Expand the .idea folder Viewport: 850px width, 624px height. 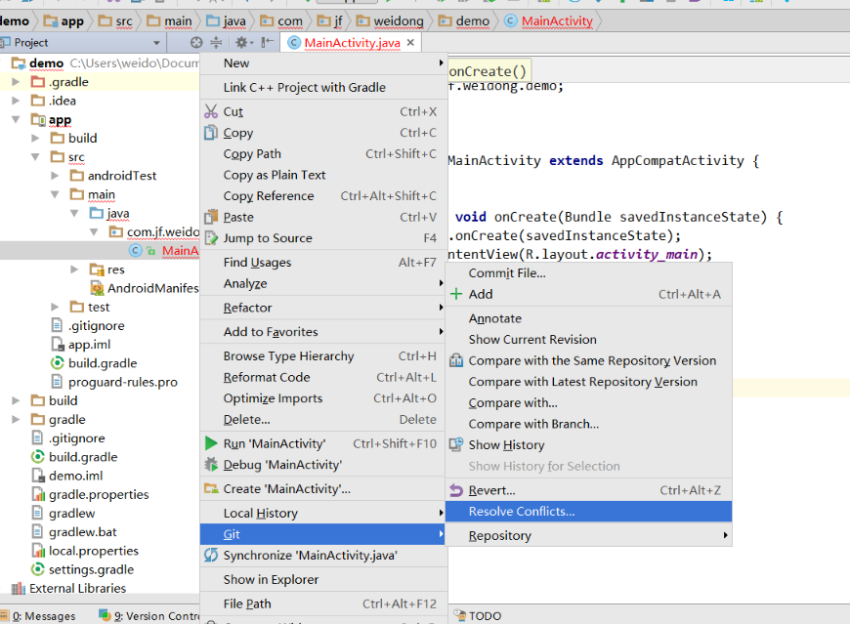point(16,101)
